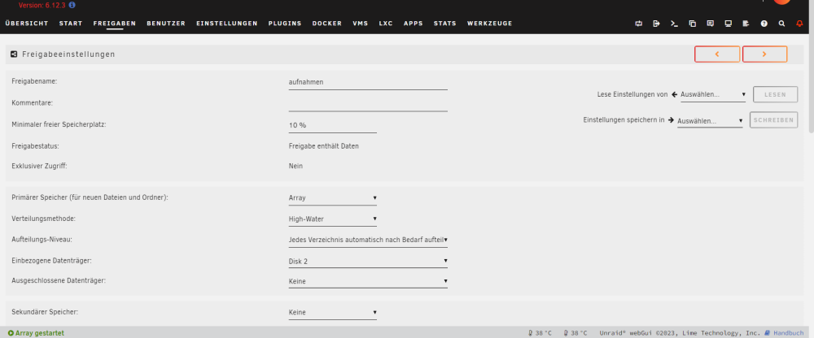Open the ÜBERSICHT menu
The image size is (814, 338).
[27, 24]
